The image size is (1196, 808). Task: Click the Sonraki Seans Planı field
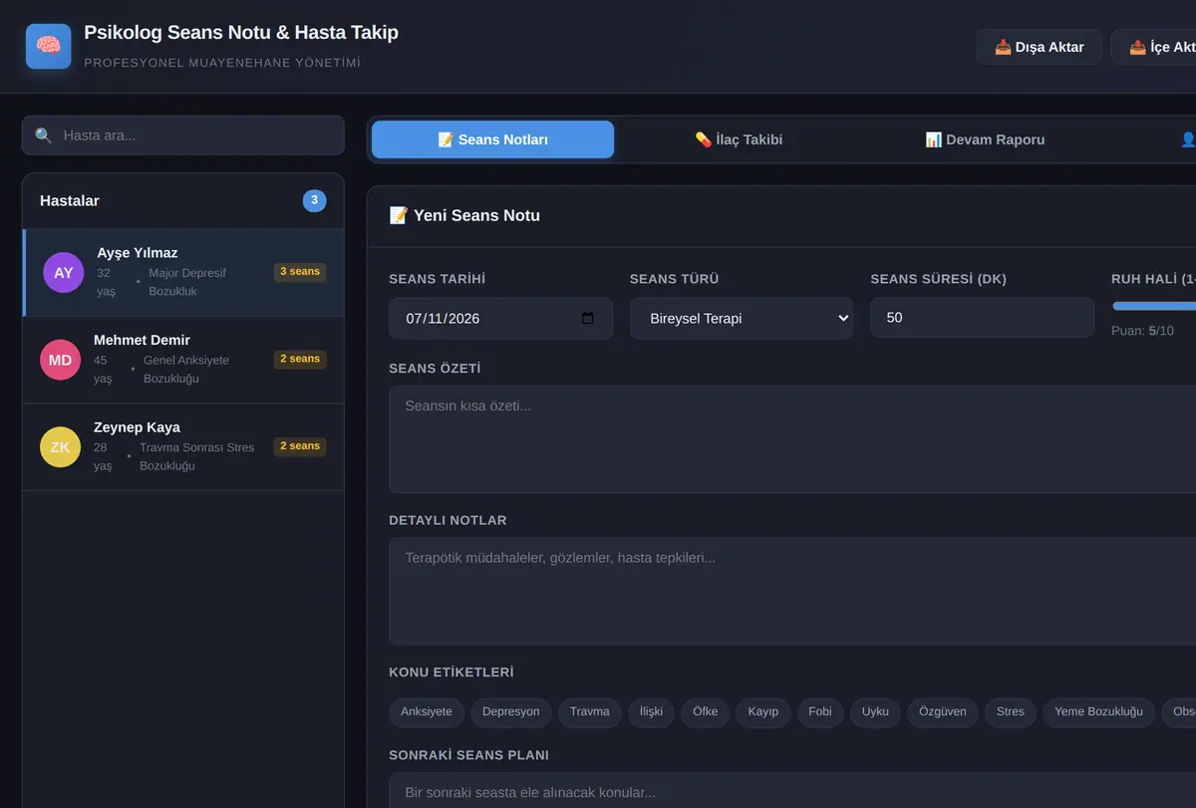tap(792, 791)
